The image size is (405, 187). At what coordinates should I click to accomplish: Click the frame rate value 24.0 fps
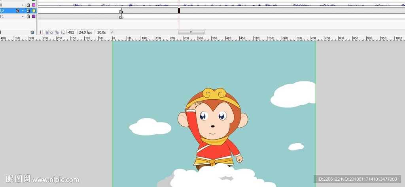pos(85,32)
